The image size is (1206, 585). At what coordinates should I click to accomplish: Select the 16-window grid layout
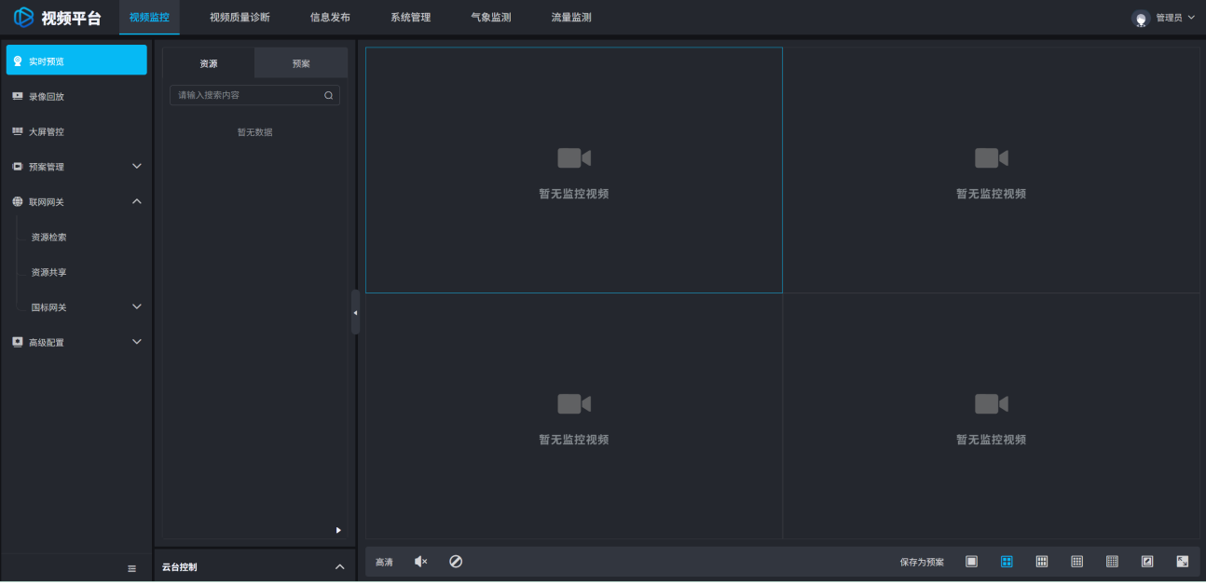click(1076, 562)
